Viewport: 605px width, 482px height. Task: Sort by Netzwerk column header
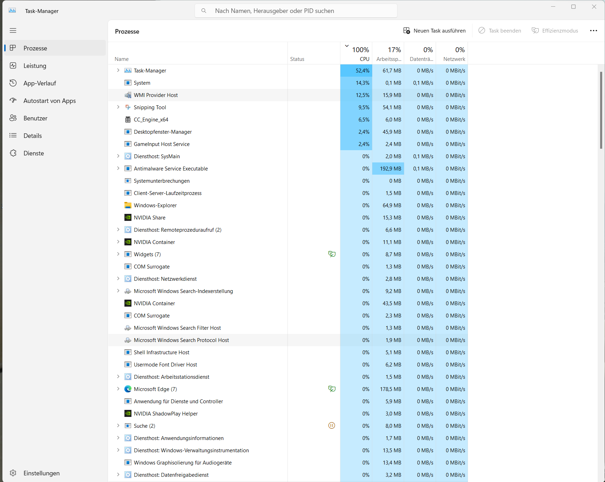coord(452,53)
